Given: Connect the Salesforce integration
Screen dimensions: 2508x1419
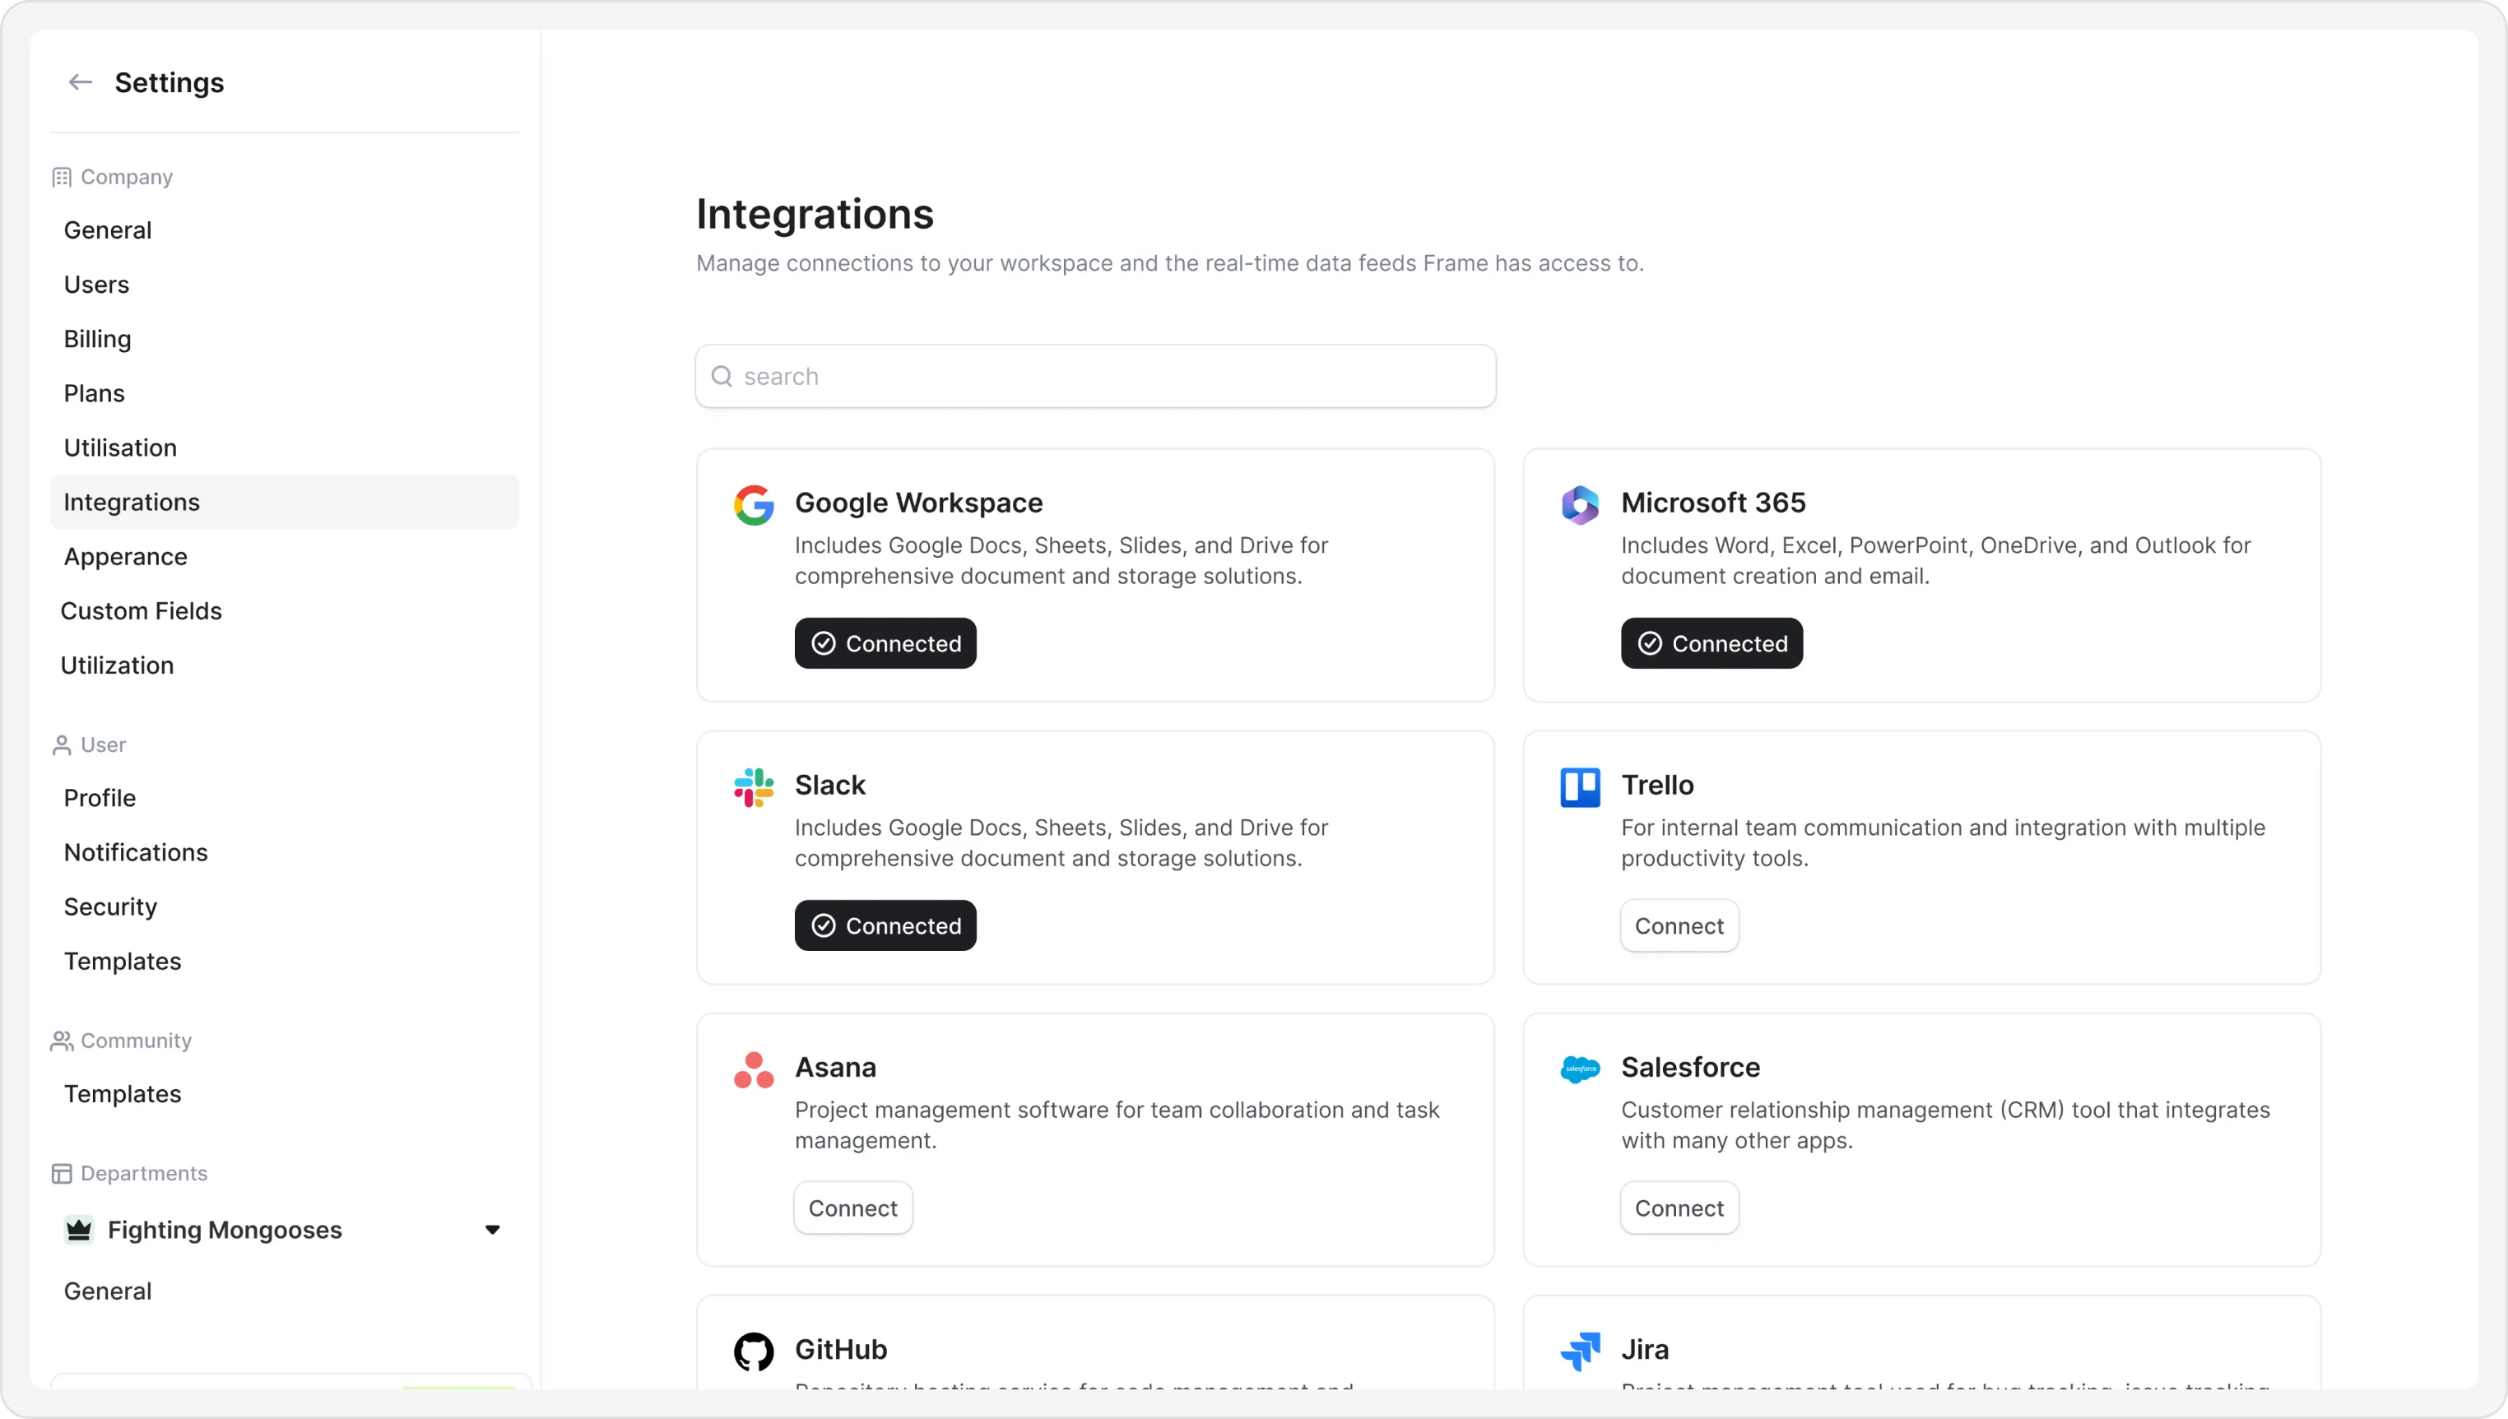Looking at the screenshot, I should tap(1679, 1208).
